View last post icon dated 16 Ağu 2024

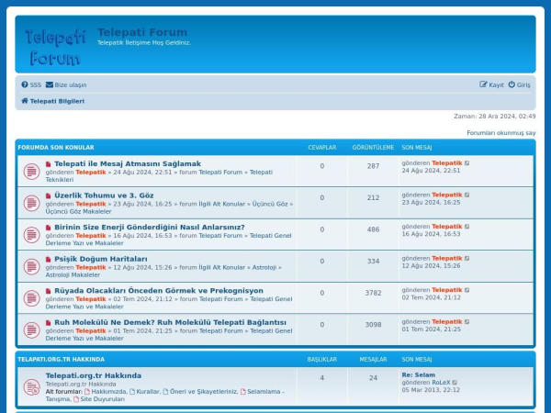467,227
